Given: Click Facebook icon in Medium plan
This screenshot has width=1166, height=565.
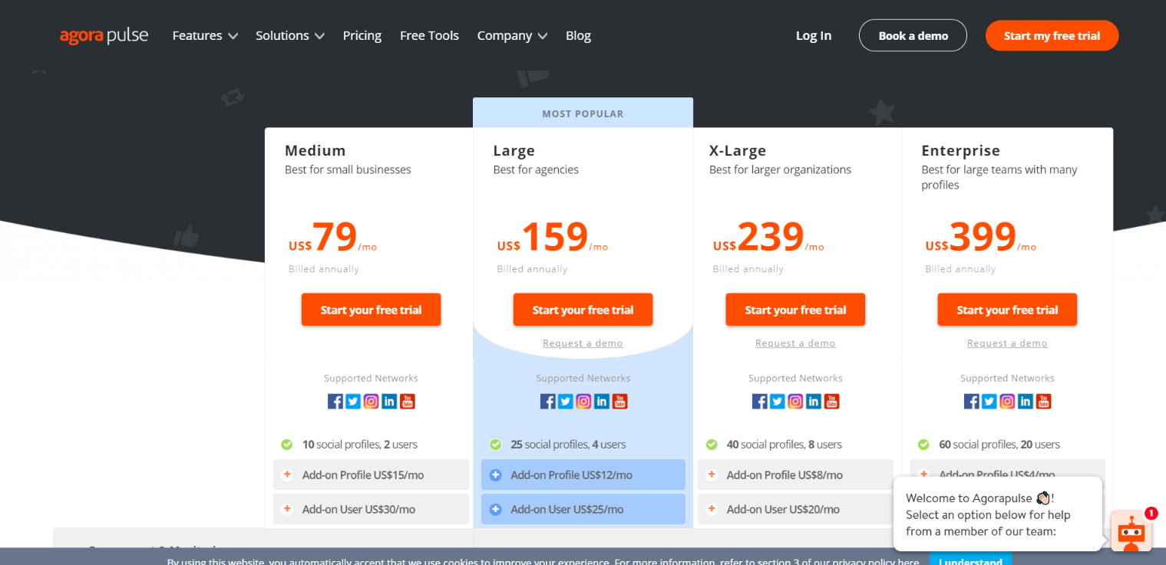Looking at the screenshot, I should tap(335, 401).
